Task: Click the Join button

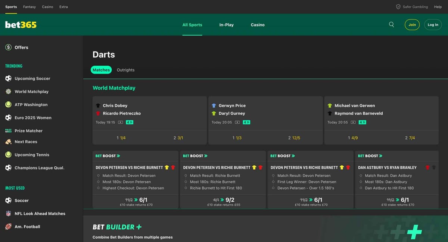Action: pos(412,25)
